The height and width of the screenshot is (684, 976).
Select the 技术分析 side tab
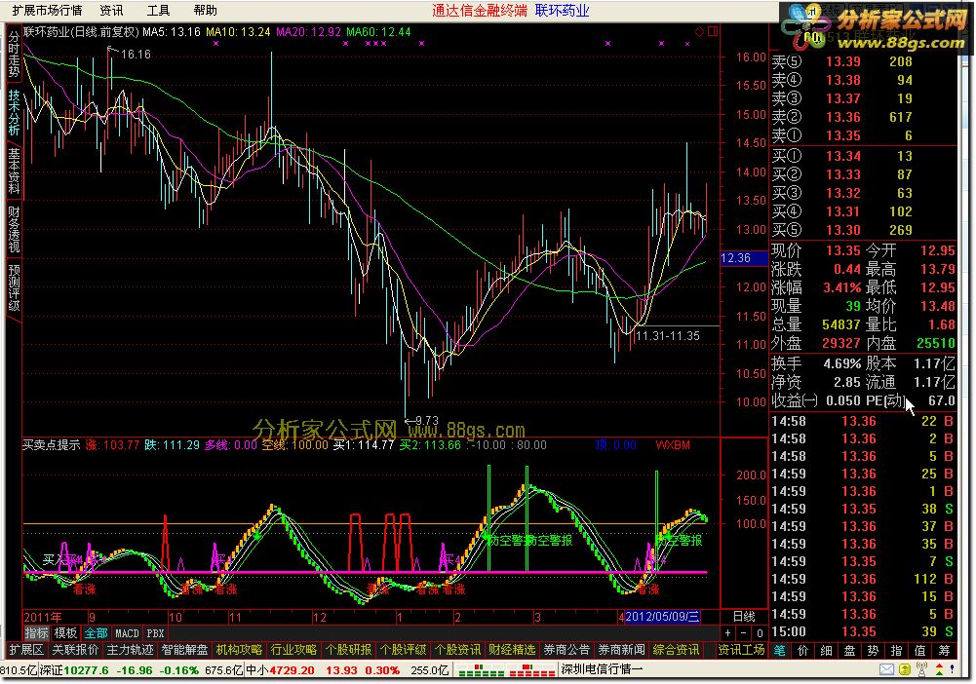[x=14, y=113]
